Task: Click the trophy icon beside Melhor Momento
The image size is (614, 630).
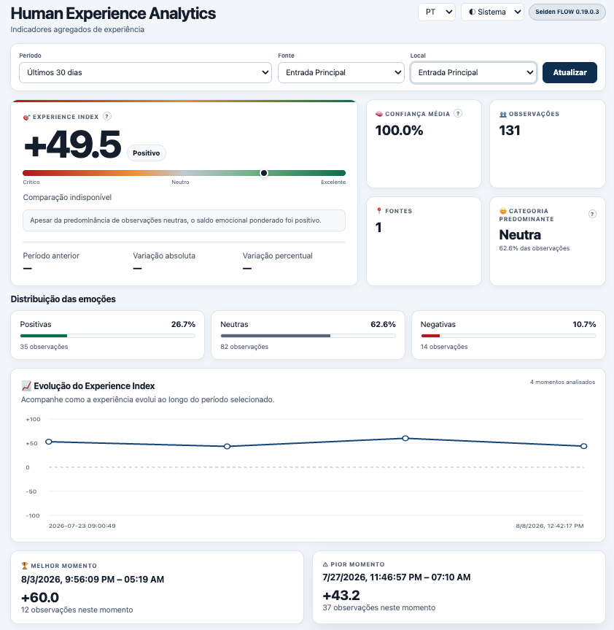Action: (x=25, y=566)
